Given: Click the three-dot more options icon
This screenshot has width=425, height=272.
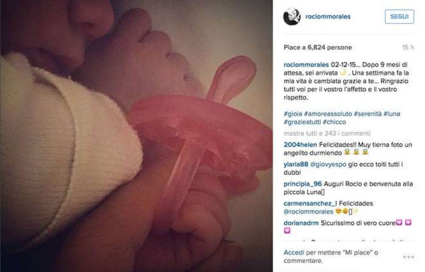Looking at the screenshot, I should (x=408, y=257).
